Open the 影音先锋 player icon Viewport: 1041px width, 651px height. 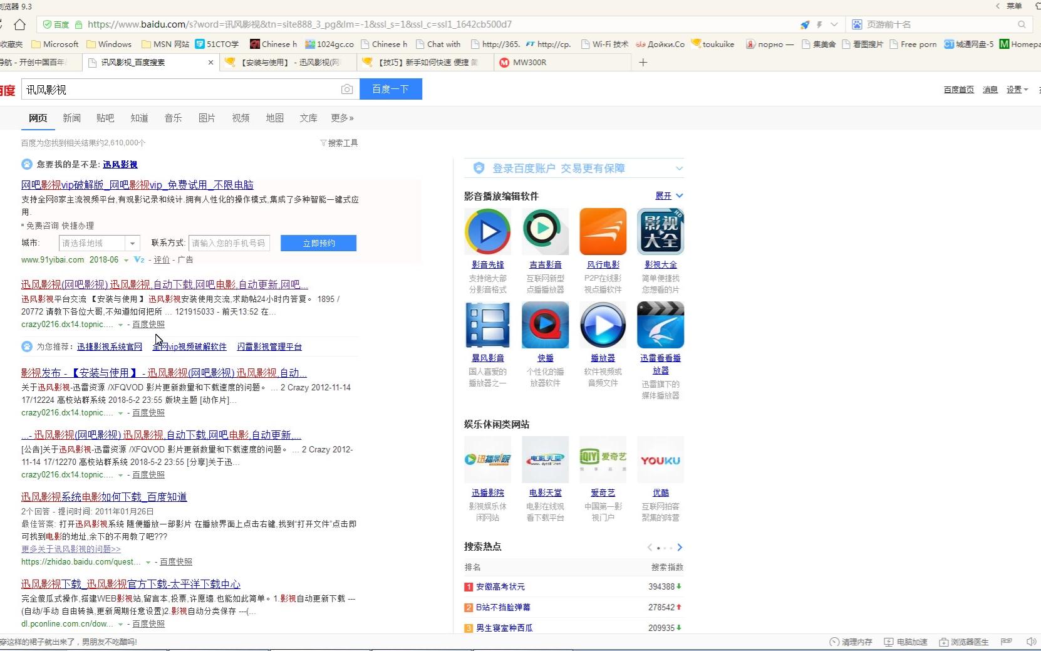pos(487,231)
